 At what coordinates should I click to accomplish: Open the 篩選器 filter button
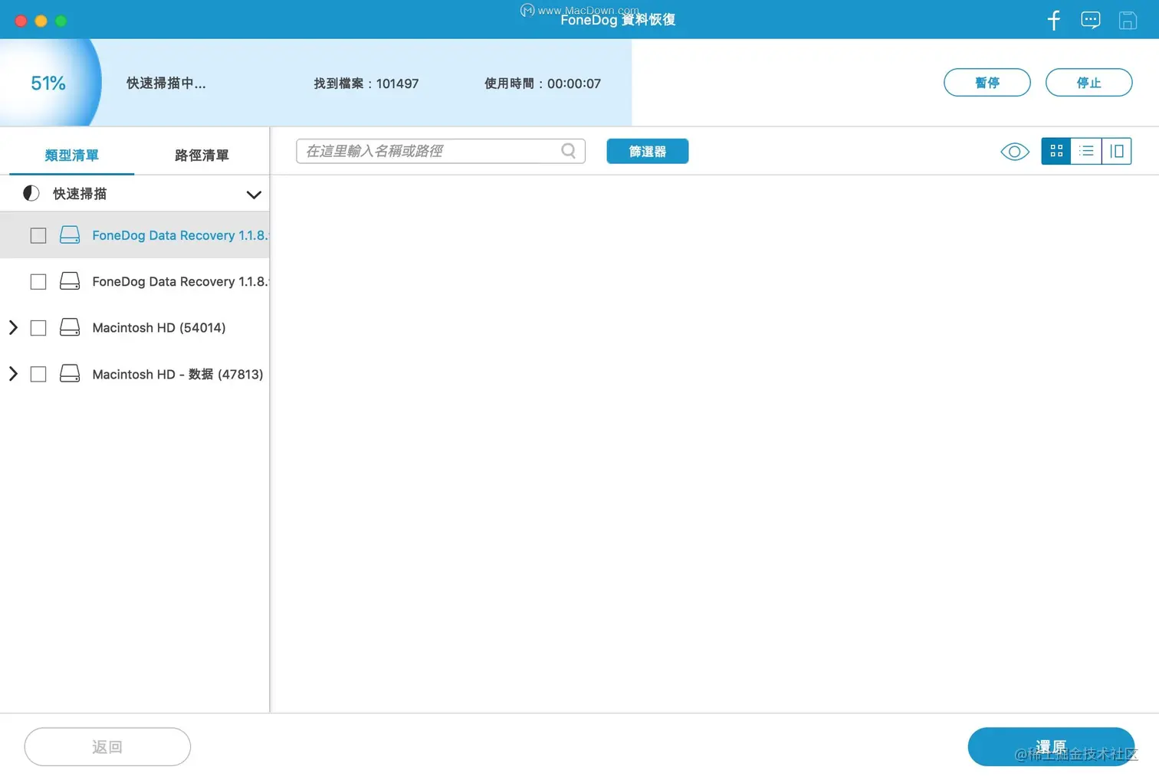(648, 152)
